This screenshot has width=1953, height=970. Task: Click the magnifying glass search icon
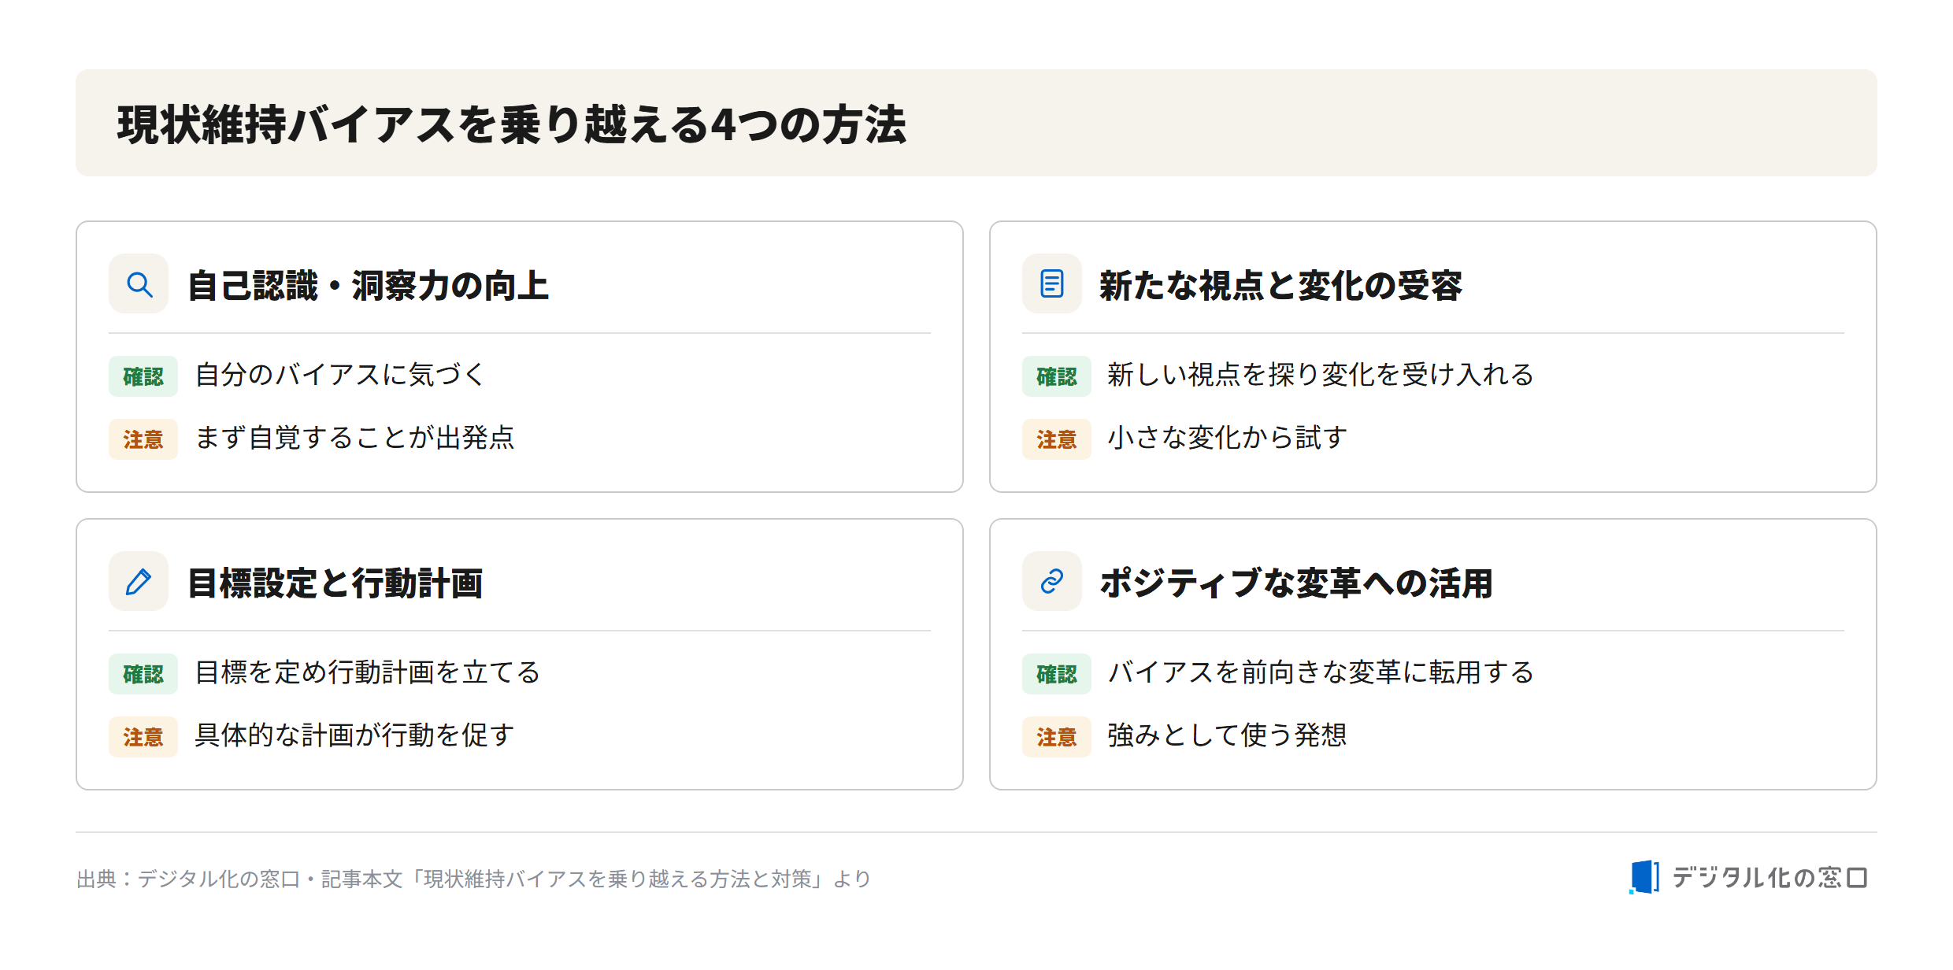(x=139, y=283)
